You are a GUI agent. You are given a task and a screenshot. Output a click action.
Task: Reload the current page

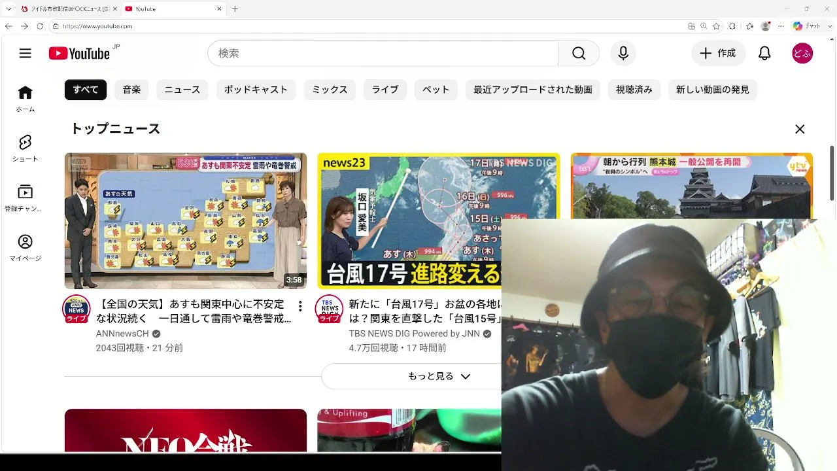(40, 26)
